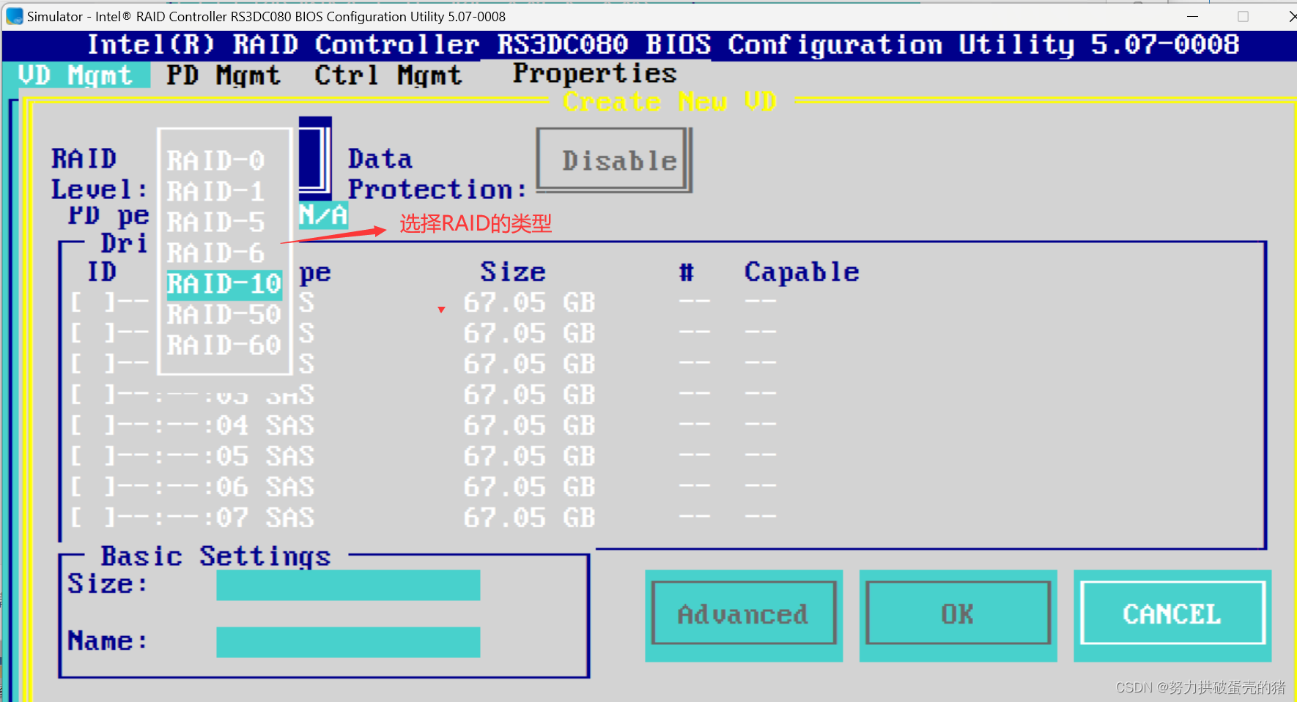
Task: Click the Create New VD dialog title
Action: click(x=670, y=101)
